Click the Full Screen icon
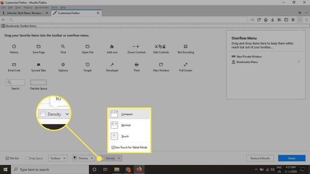The image size is (310, 174). 186,65
